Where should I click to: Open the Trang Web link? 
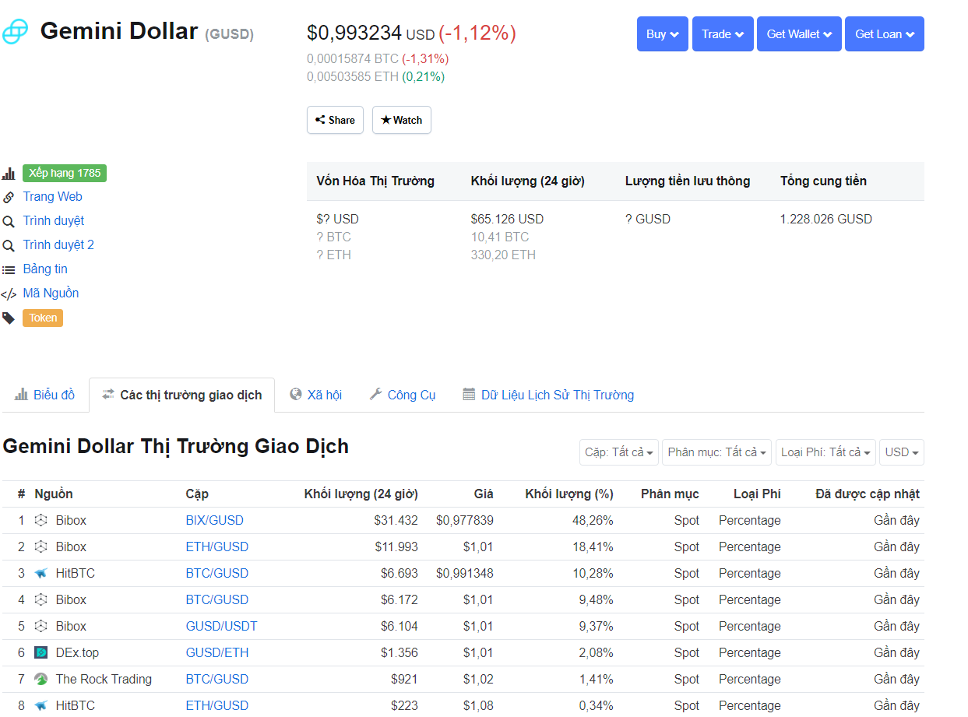52,197
